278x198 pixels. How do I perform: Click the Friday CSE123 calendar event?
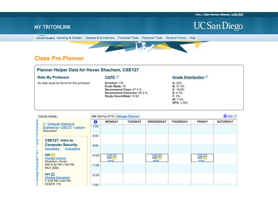pos(202,158)
